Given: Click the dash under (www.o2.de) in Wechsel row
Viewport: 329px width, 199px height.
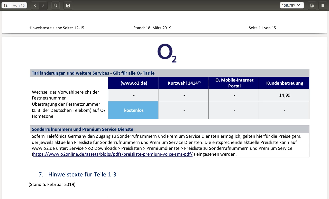Looking at the screenshot, I should pyautogui.click(x=134, y=95).
